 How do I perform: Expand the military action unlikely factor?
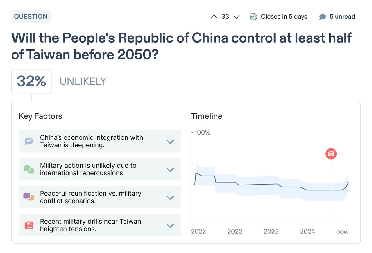(170, 169)
